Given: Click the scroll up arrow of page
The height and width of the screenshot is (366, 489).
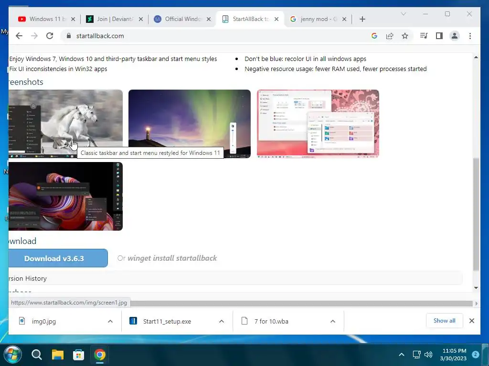Looking at the screenshot, I should (476, 57).
